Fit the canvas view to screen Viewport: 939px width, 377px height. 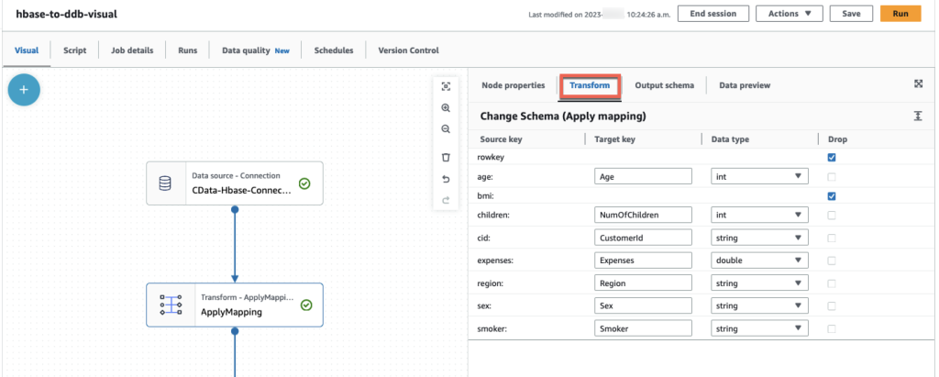[446, 86]
